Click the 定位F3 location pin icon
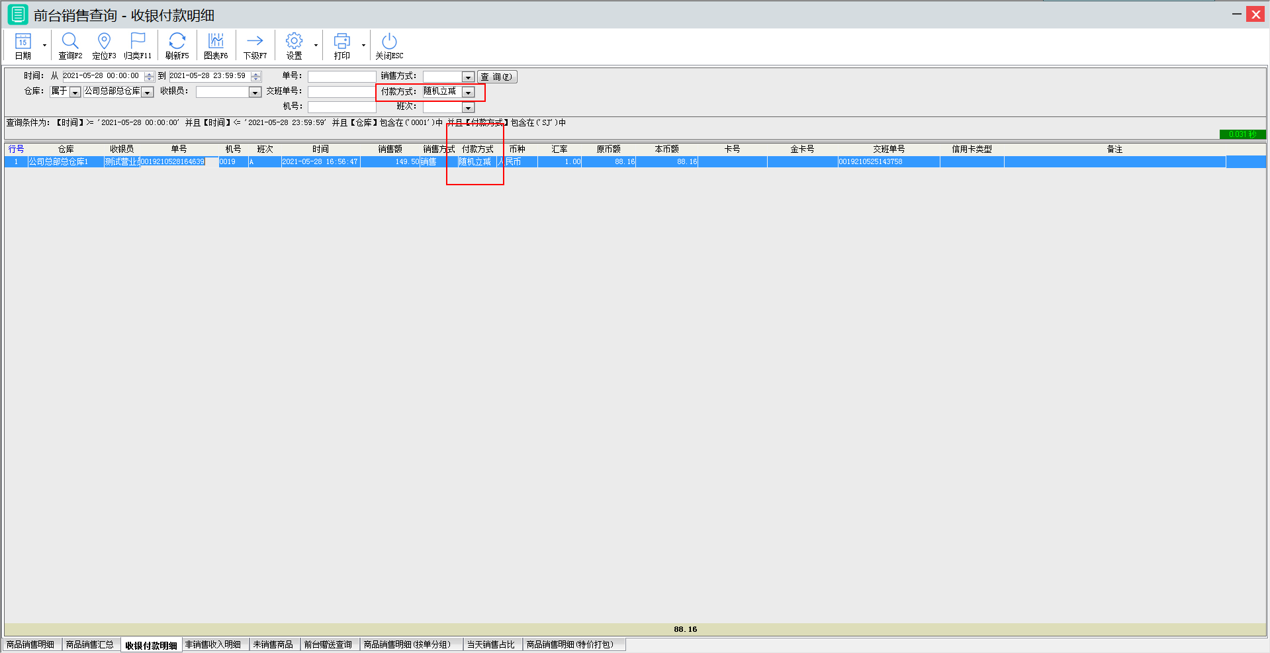This screenshot has width=1270, height=653. (104, 41)
